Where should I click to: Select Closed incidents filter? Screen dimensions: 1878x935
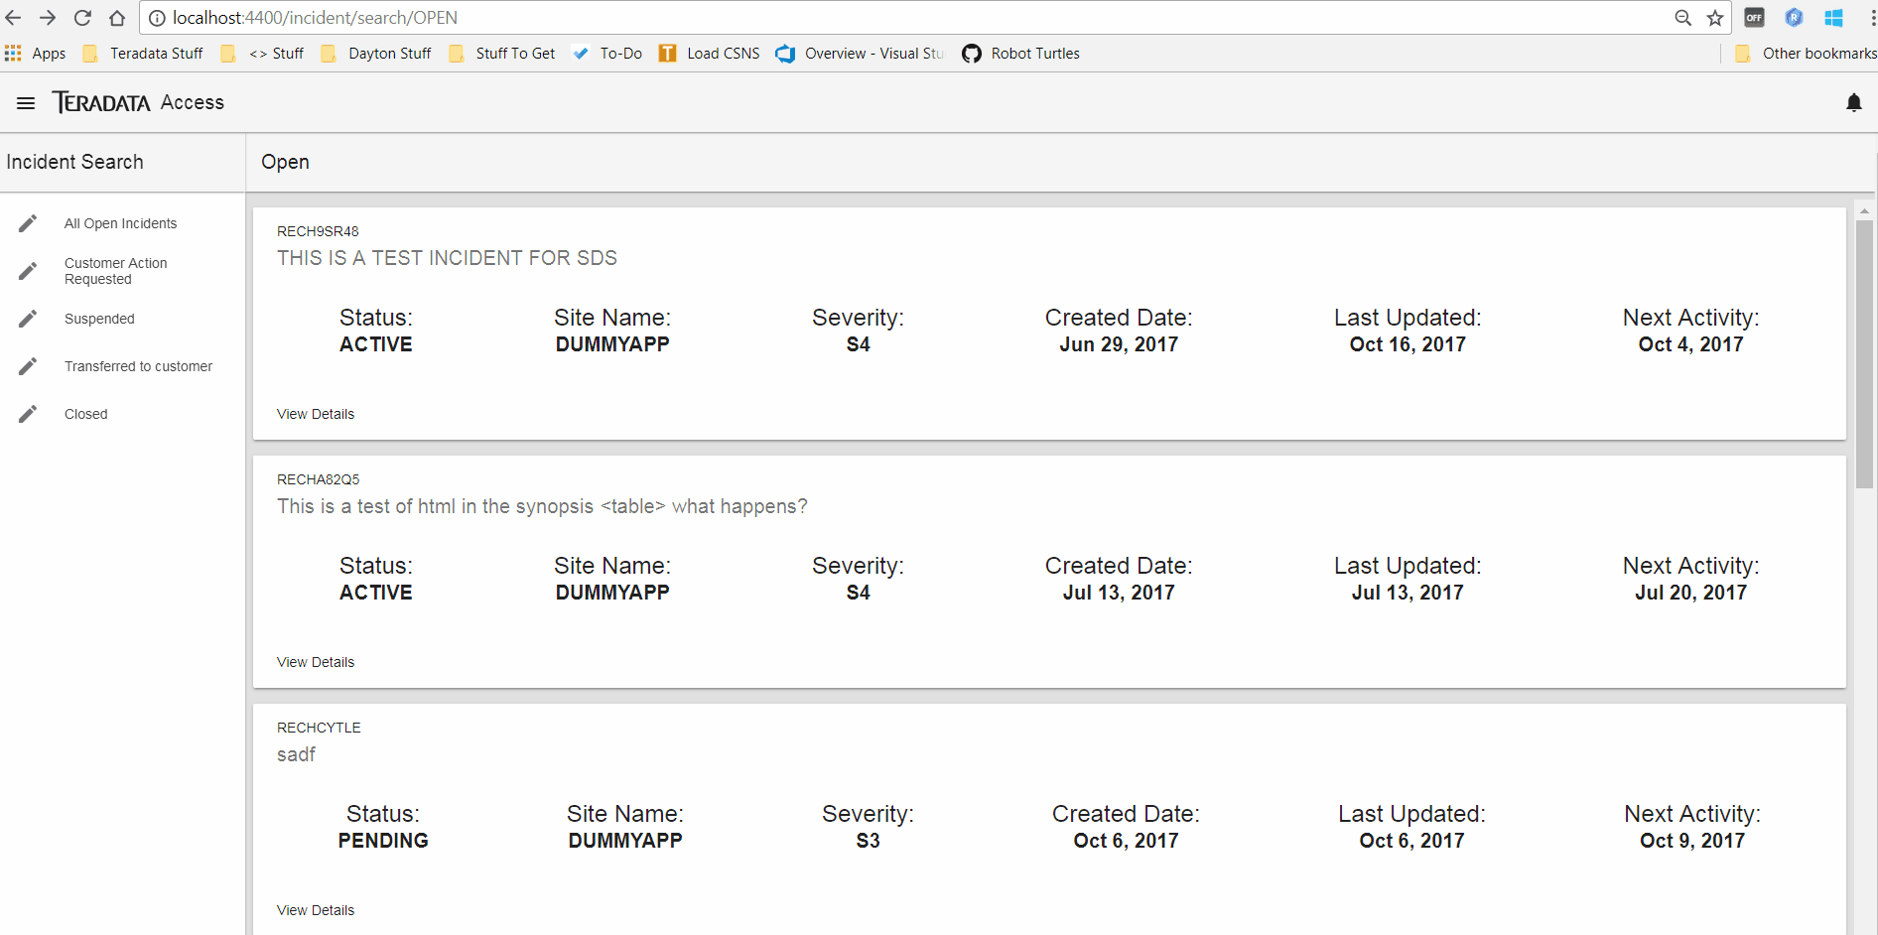coord(86,414)
